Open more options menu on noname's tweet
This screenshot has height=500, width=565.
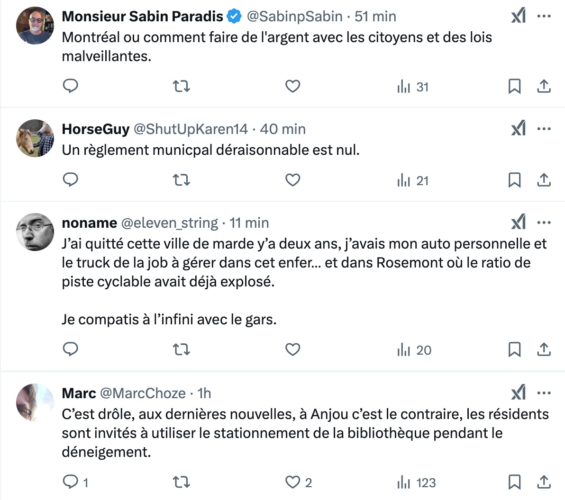click(544, 223)
